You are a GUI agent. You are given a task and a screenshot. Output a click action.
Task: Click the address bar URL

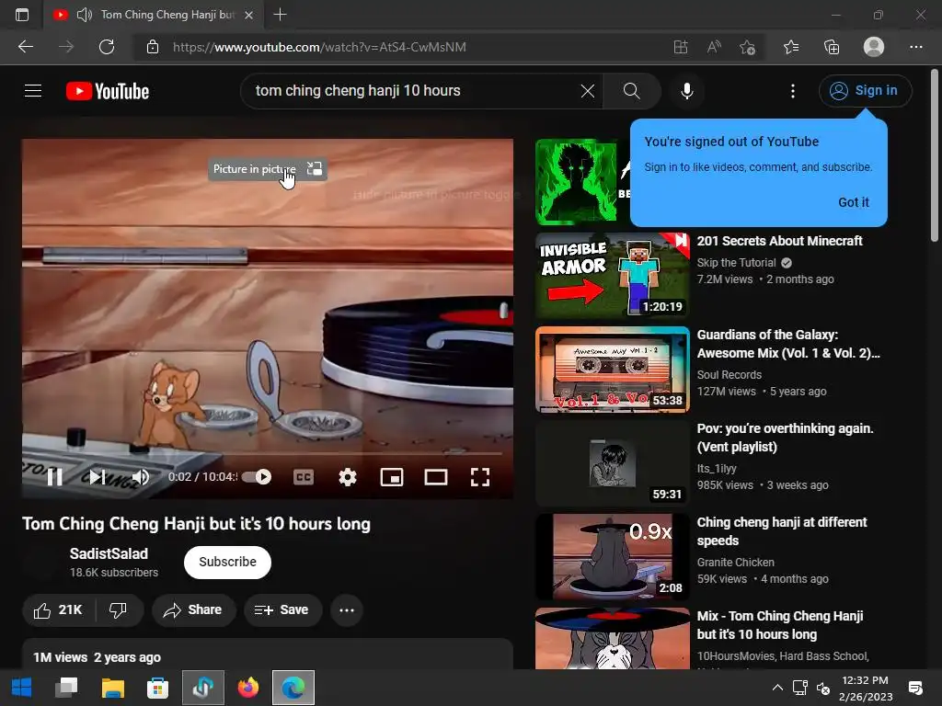(319, 47)
